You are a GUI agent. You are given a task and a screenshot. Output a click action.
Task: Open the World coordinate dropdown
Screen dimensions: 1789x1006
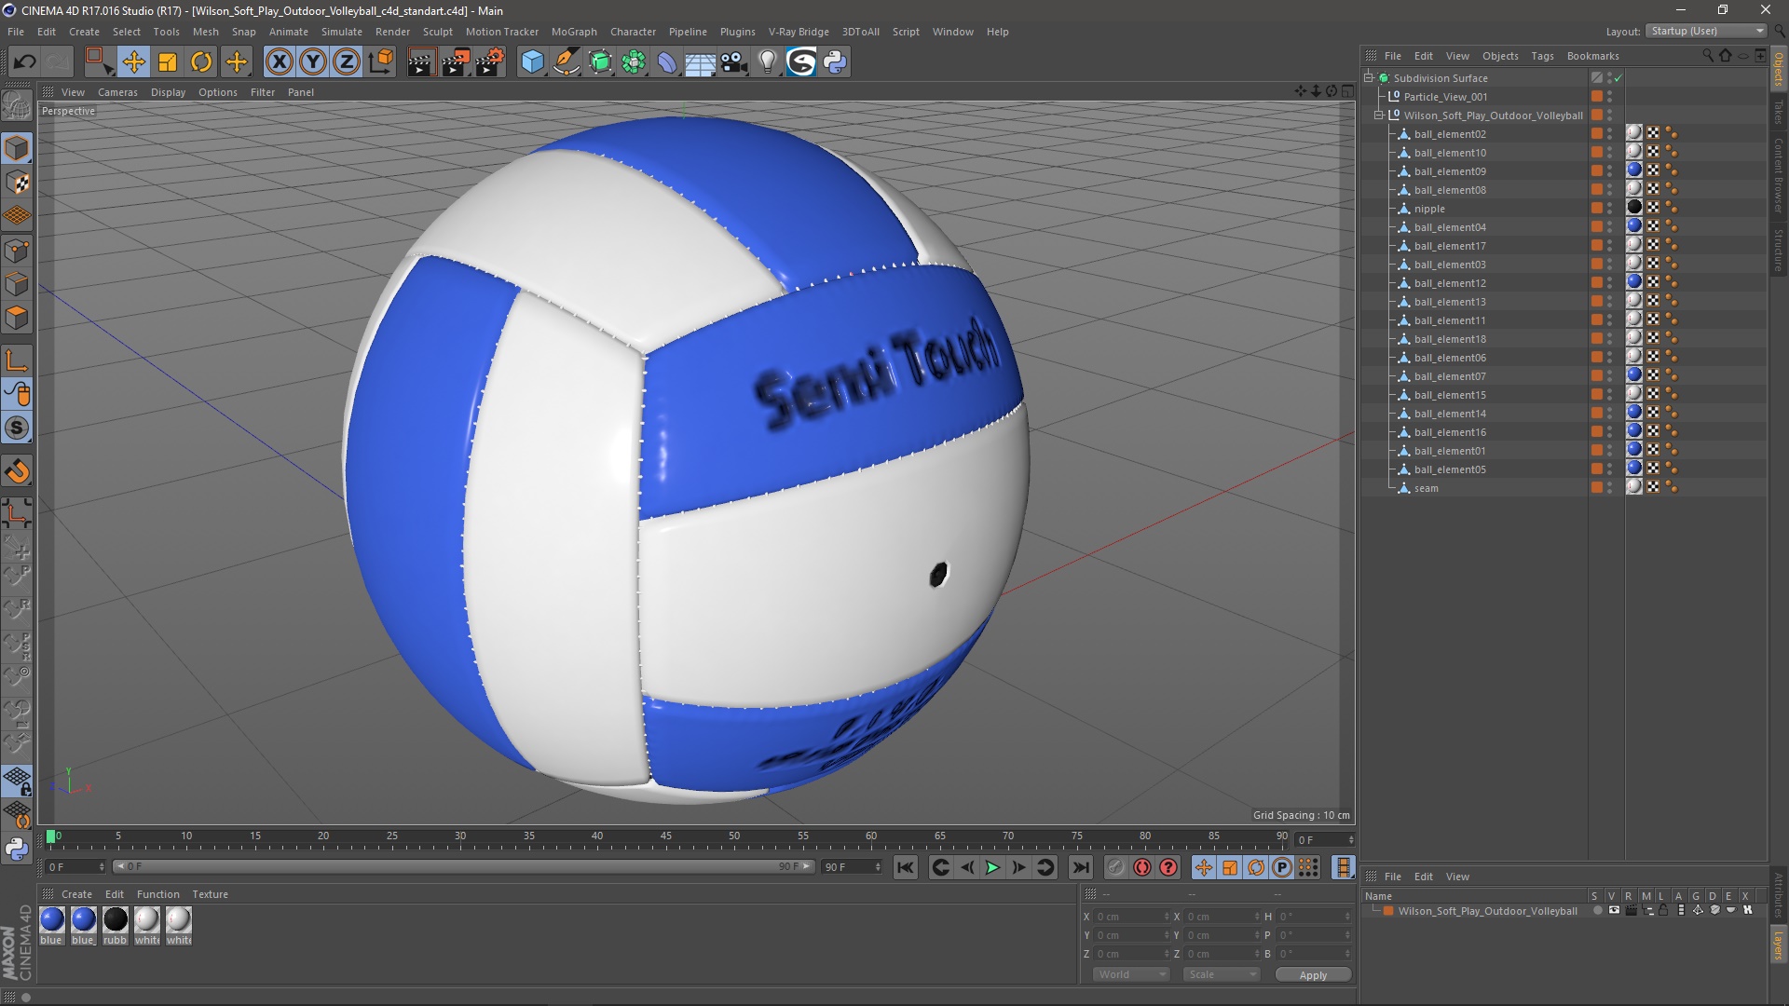tap(1131, 975)
